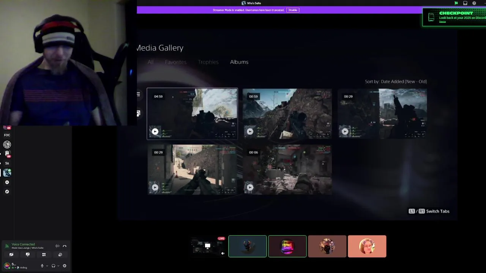Open the soundboard icon
The image size is (486, 273).
[x=60, y=255]
